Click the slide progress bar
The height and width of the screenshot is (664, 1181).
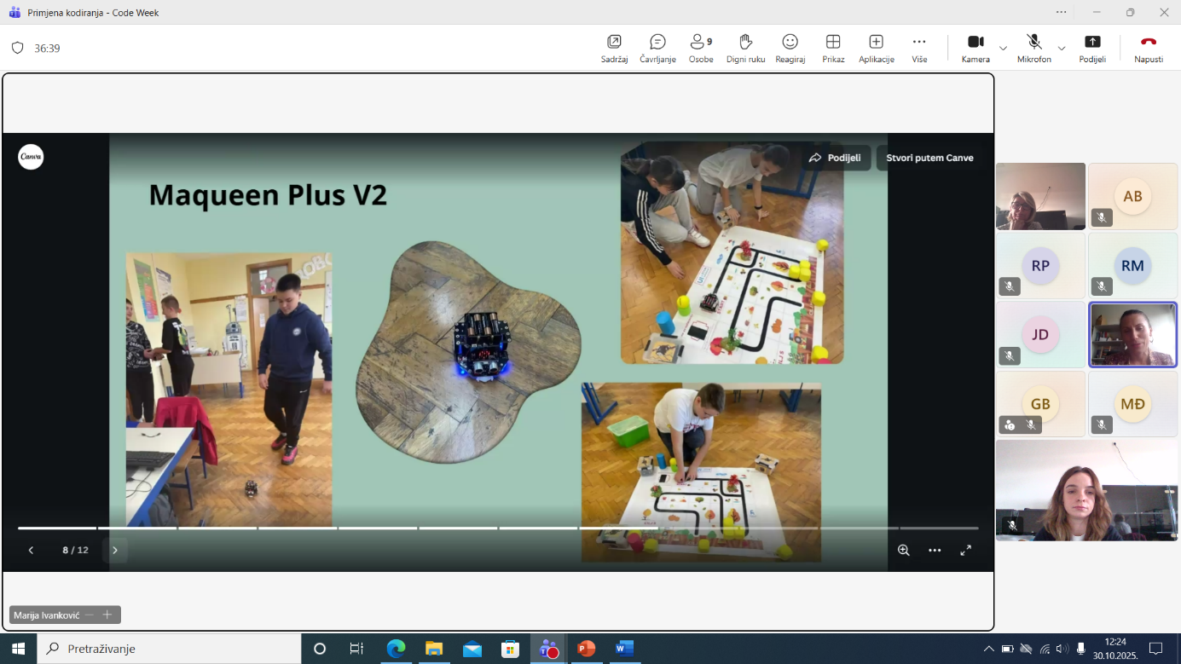point(498,528)
